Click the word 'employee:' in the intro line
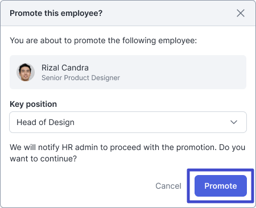Viewport: 256px width, 208px height. coord(177,40)
